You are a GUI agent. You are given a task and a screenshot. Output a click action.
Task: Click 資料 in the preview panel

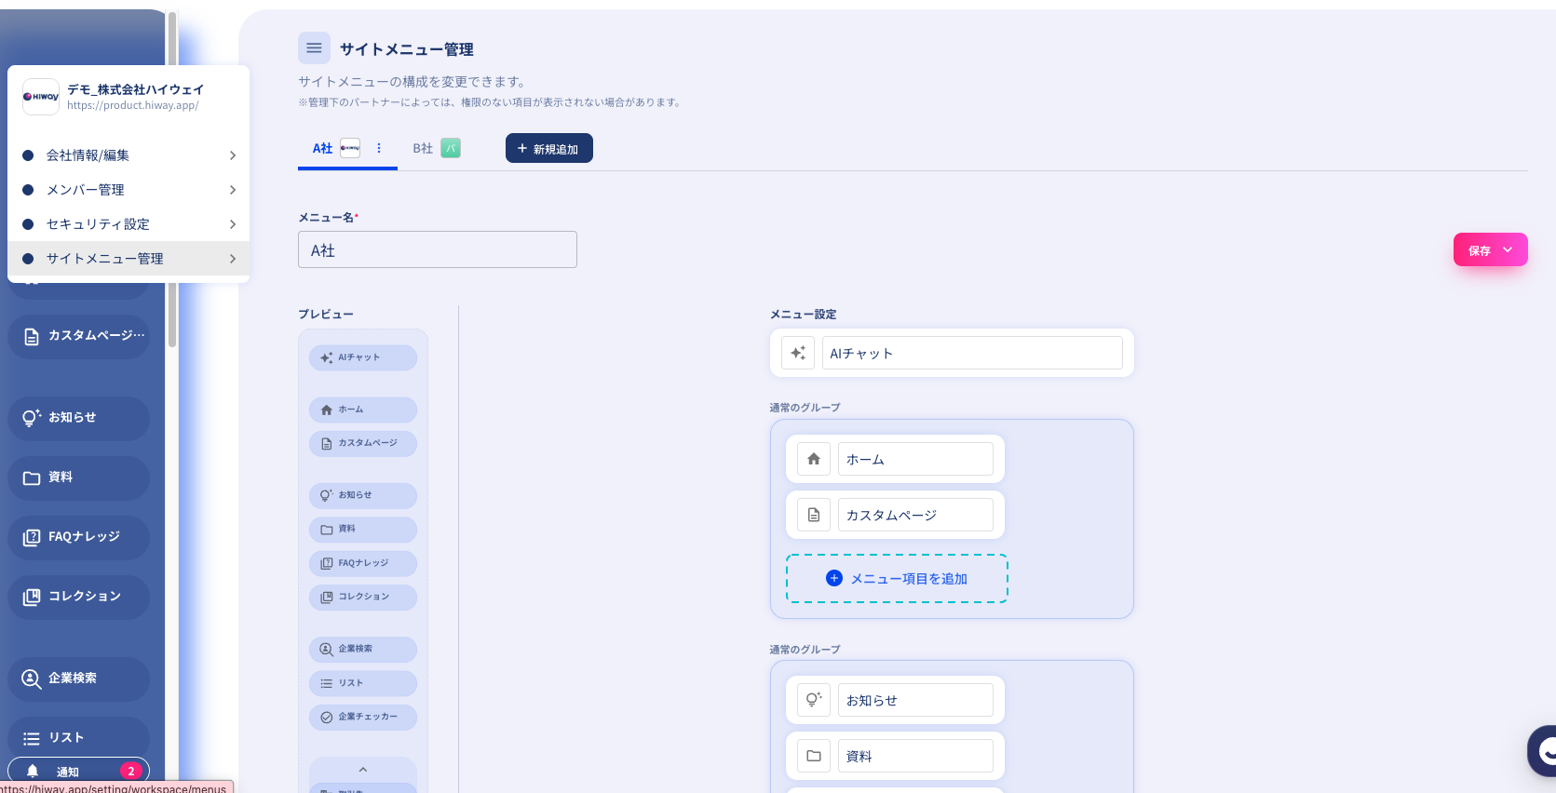click(363, 529)
